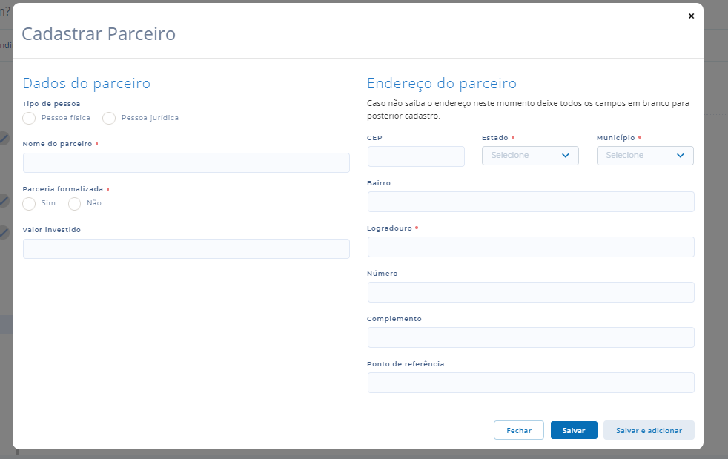Set Parceria formalizada to Não

(75, 203)
